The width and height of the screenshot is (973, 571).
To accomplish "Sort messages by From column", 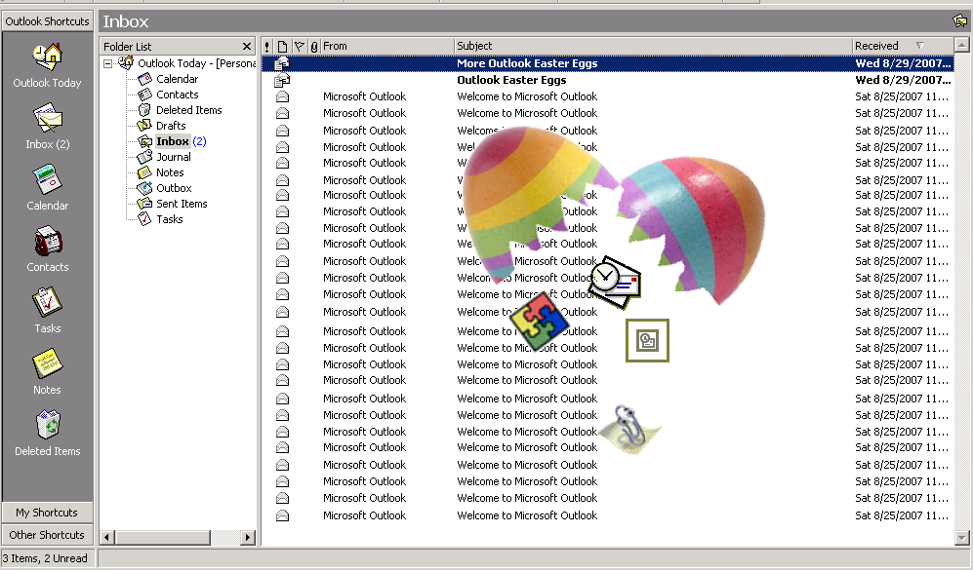I will pyautogui.click(x=387, y=47).
